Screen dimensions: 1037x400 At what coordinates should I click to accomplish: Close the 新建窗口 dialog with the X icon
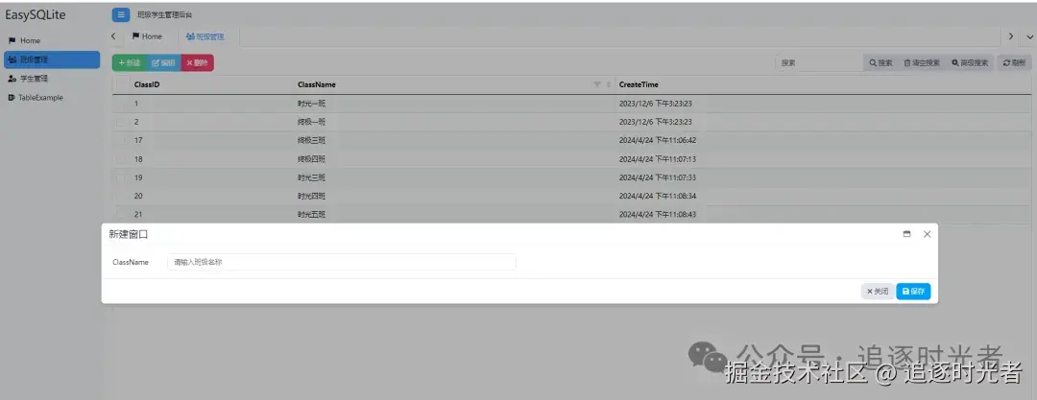tap(928, 234)
